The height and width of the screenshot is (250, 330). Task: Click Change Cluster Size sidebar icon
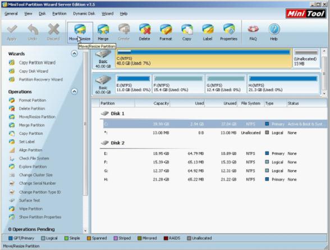tap(12, 175)
